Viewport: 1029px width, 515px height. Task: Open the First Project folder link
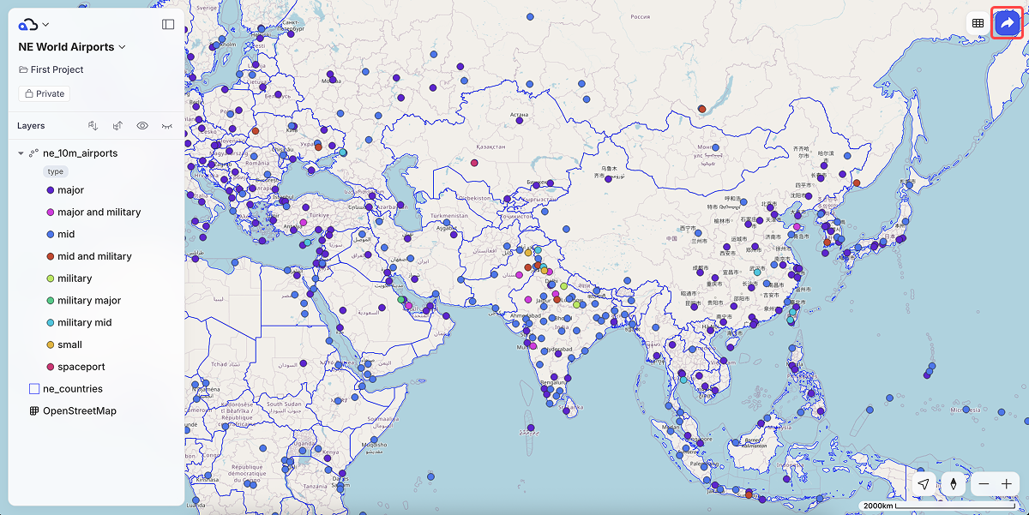click(x=51, y=69)
